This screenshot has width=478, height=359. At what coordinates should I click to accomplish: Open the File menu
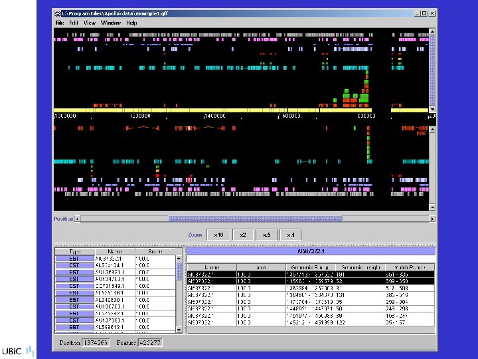60,23
